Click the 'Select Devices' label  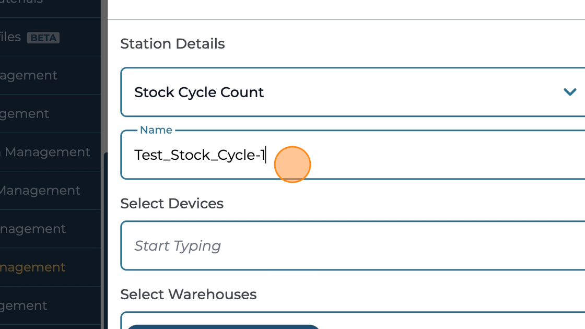[x=172, y=204]
